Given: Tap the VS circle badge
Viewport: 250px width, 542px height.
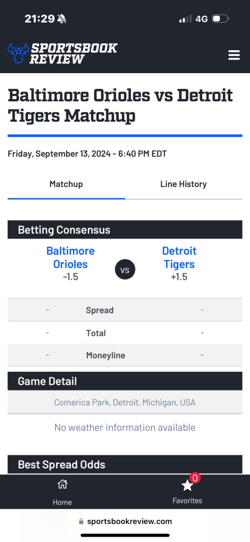Looking at the screenshot, I should click(125, 269).
